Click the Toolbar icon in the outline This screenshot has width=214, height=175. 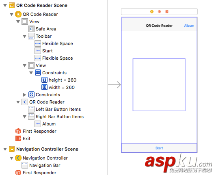pyautogui.click(x=31, y=36)
